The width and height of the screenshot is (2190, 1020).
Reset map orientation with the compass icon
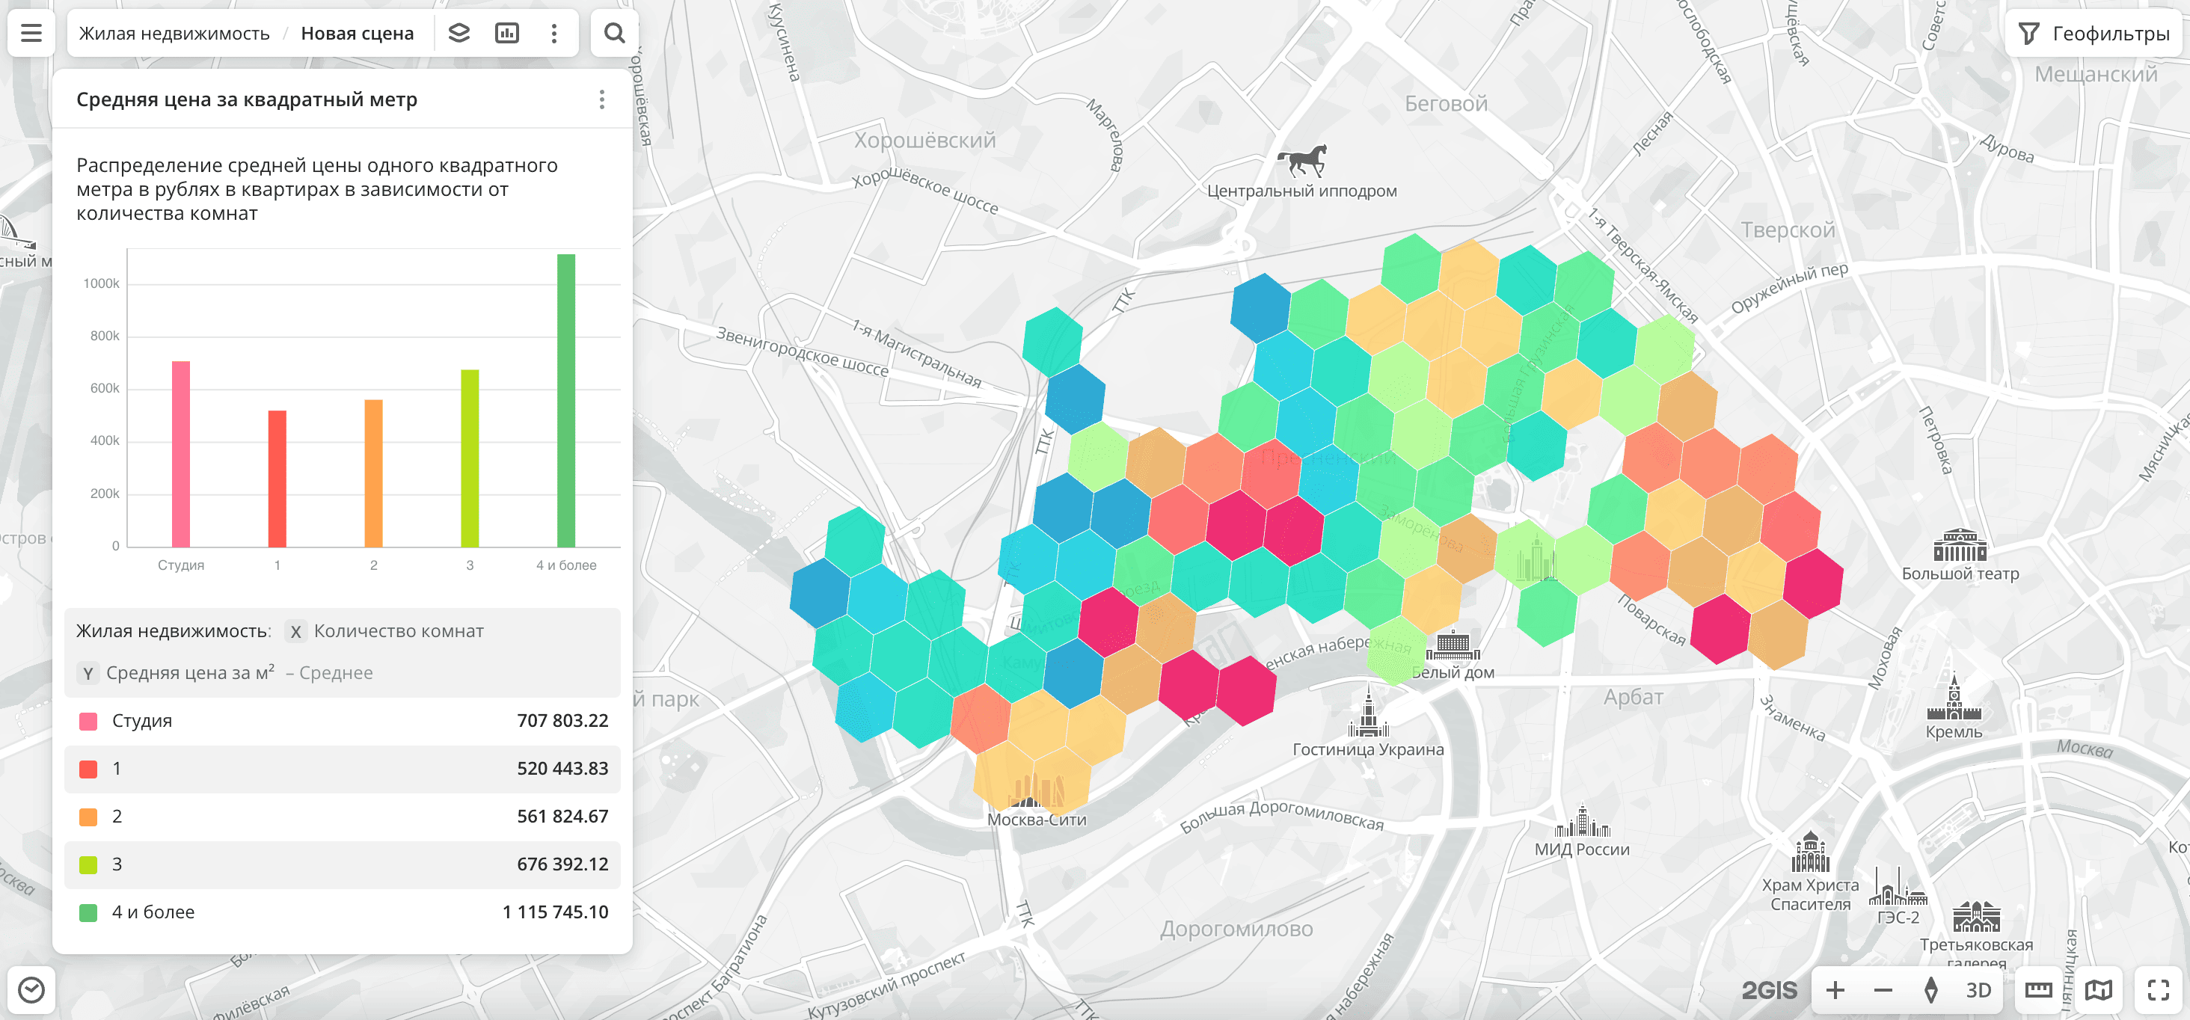[1931, 989]
